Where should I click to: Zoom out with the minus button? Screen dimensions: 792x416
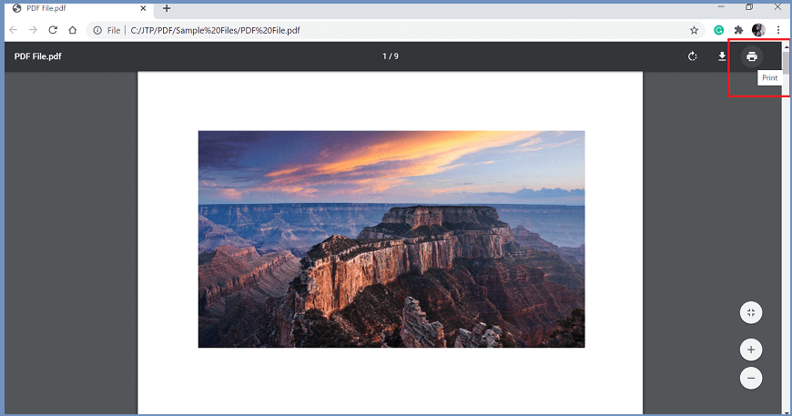tap(751, 378)
